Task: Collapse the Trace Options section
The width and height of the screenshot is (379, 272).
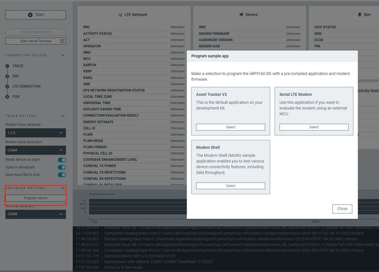Action: point(63,116)
